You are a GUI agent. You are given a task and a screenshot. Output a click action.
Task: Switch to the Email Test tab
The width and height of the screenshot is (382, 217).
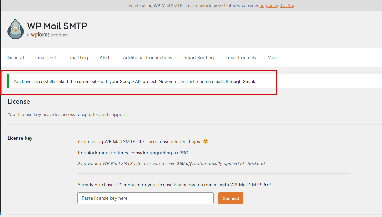tap(46, 58)
